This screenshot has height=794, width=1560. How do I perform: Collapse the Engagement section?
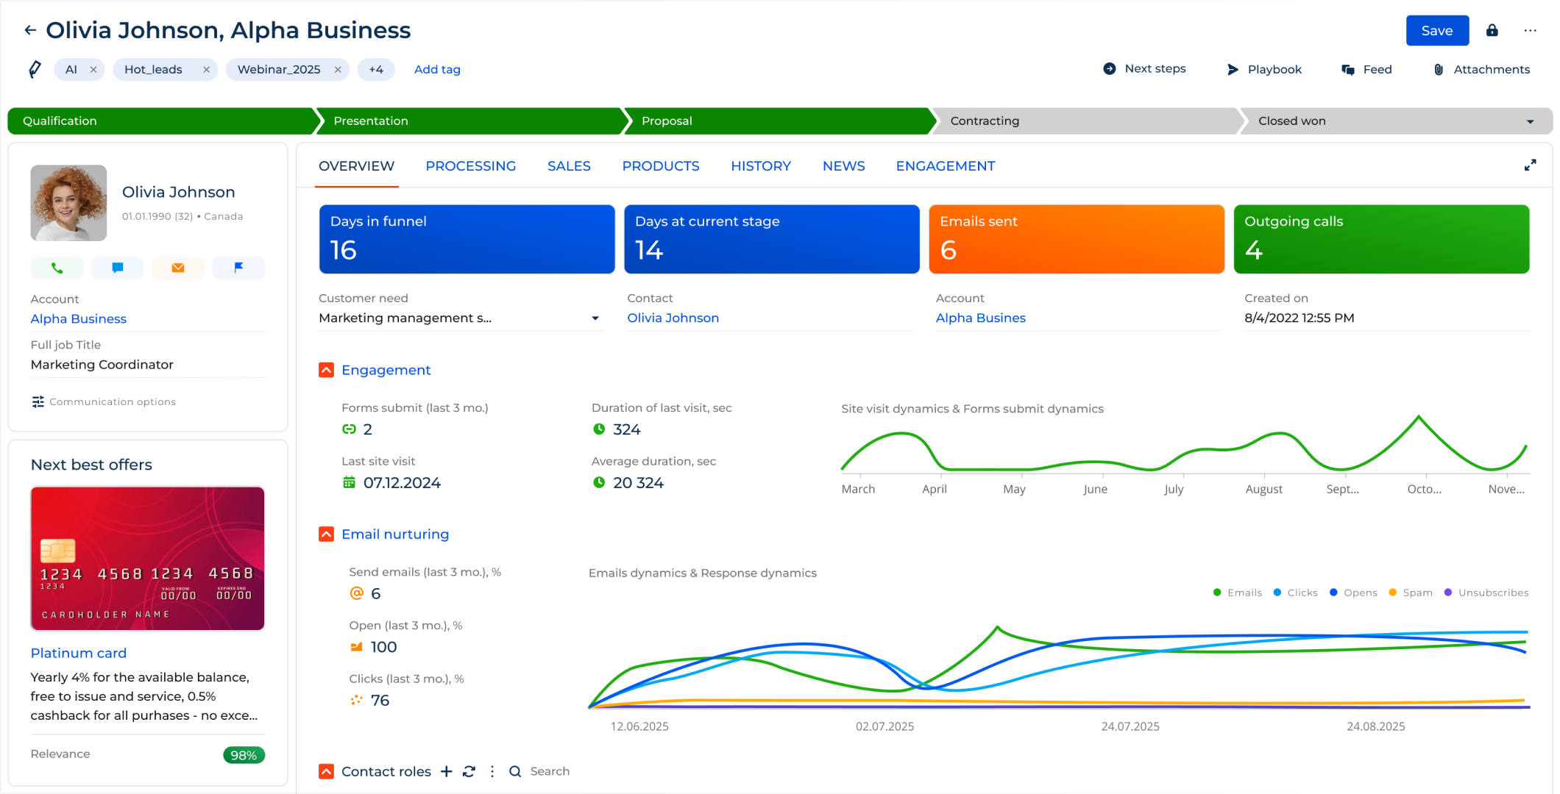(326, 370)
